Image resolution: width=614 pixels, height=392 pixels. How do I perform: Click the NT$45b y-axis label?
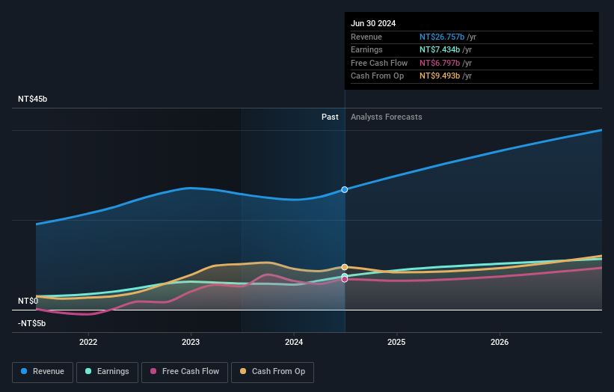point(32,99)
